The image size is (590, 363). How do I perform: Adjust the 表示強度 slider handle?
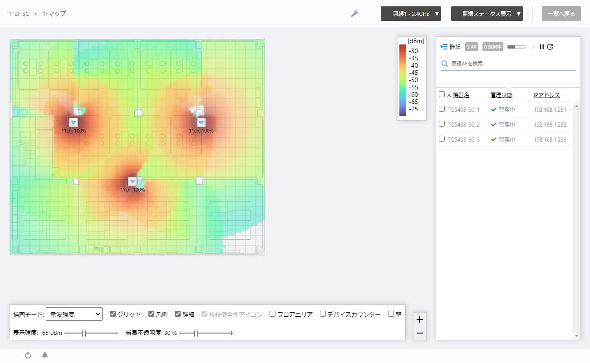(x=84, y=334)
